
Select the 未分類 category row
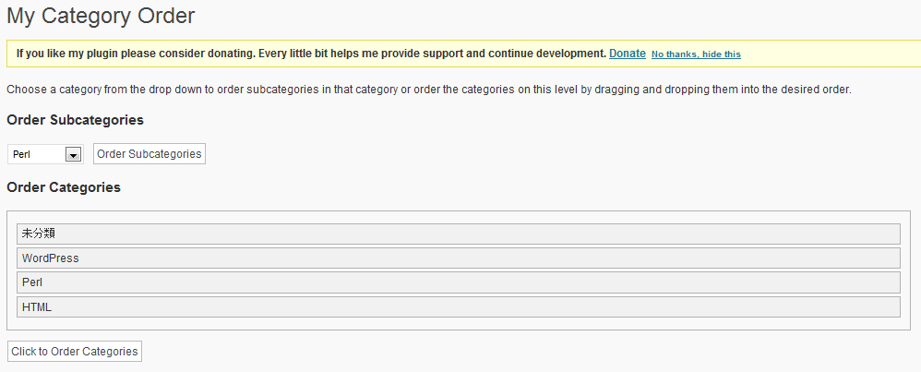click(x=458, y=234)
